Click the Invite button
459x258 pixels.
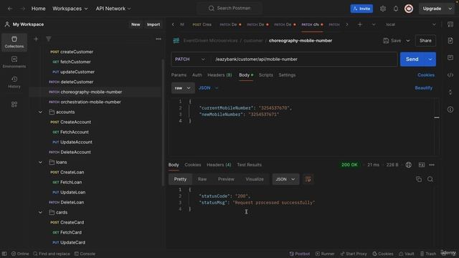(x=361, y=9)
